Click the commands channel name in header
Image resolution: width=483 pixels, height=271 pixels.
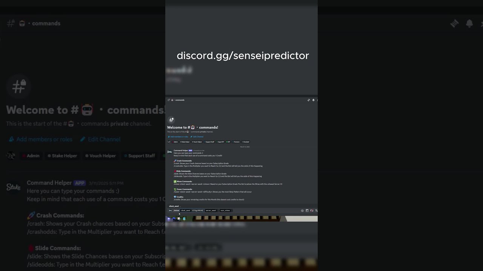coord(180,100)
